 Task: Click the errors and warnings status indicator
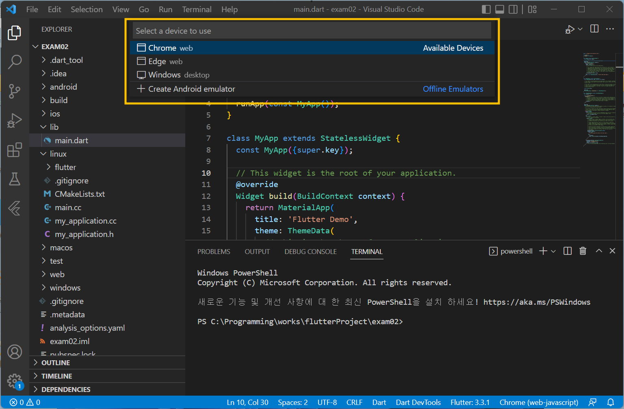pyautogui.click(x=25, y=403)
